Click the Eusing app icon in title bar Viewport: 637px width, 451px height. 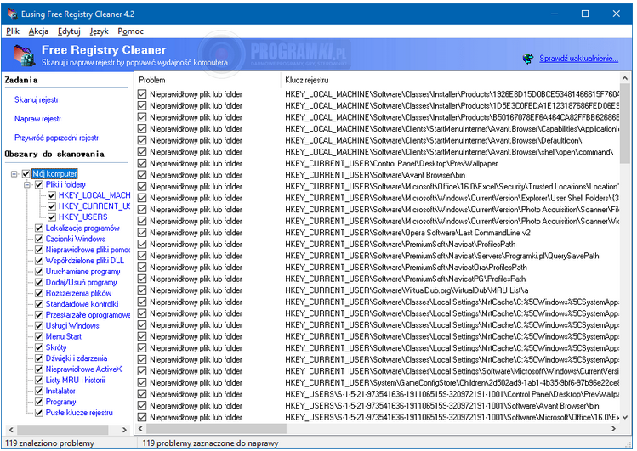[x=13, y=14]
